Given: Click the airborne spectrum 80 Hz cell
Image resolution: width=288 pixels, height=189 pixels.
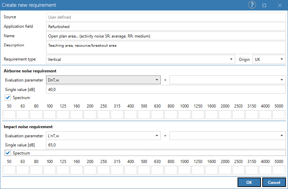Looking at the screenshot, I should click(x=36, y=115).
